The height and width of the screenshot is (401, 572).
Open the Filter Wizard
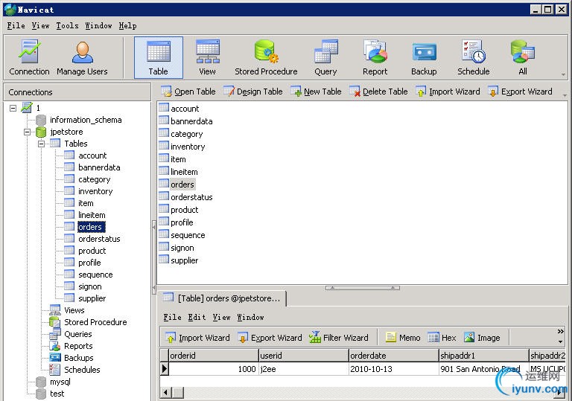pyautogui.click(x=339, y=338)
